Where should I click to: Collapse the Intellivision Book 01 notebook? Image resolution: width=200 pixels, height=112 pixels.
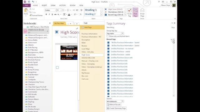click(47, 31)
